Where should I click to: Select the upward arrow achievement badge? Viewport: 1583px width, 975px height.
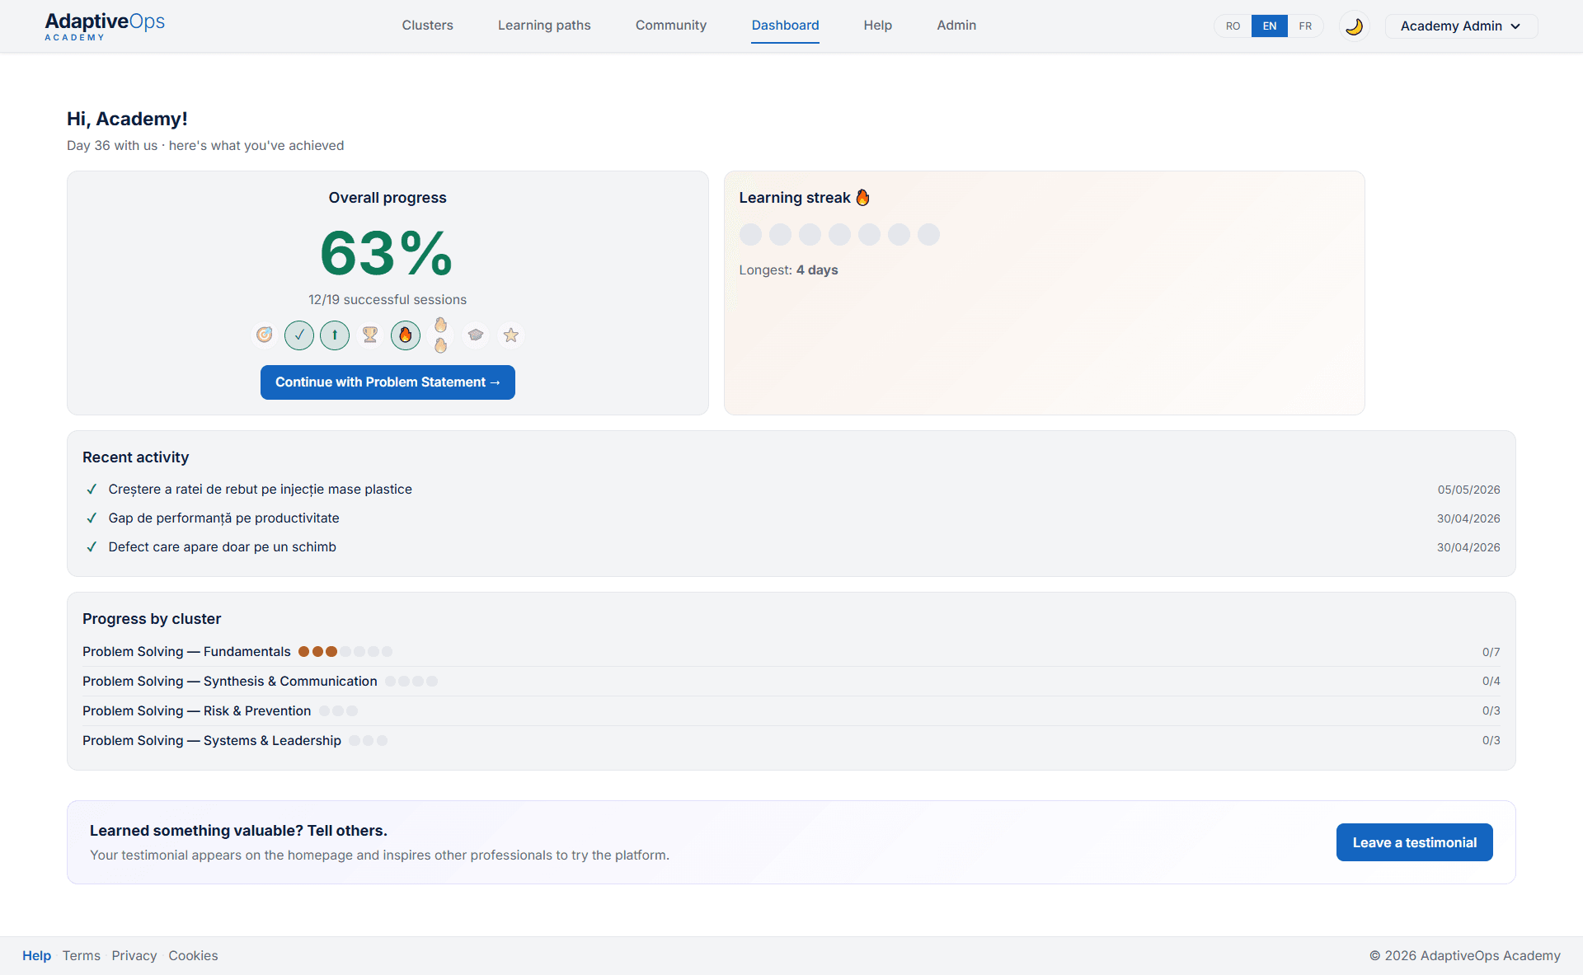point(335,335)
